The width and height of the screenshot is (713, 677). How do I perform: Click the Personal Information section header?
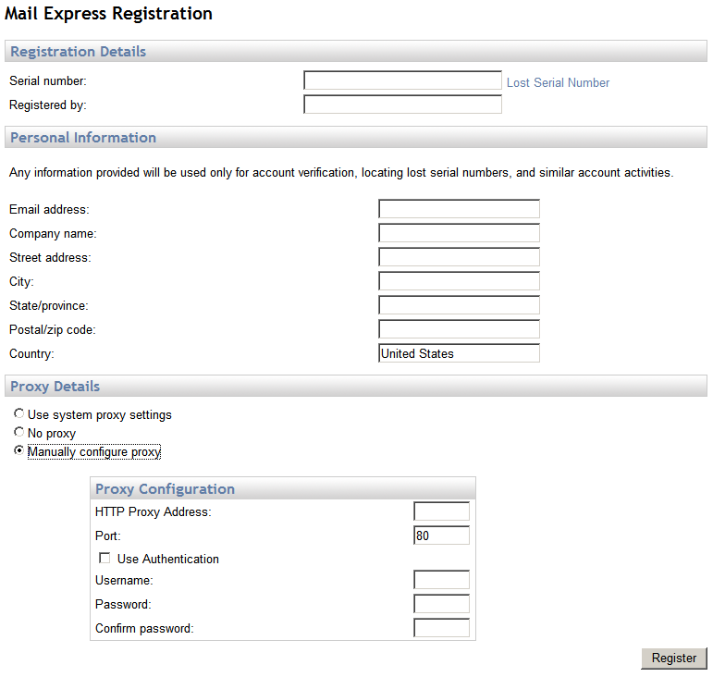click(x=356, y=137)
